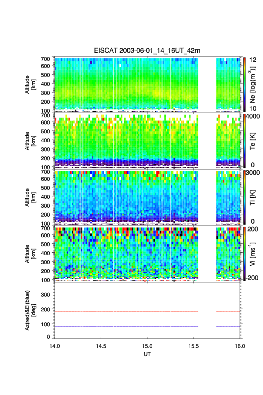Click the UT x-axis label
263x395 pixels.
(x=147, y=354)
